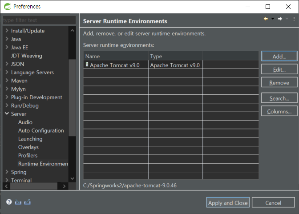Click the type filter text field

pyautogui.click(x=39, y=20)
